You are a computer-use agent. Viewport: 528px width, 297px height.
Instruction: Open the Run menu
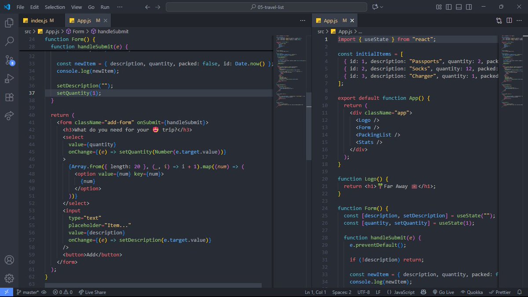(105, 7)
